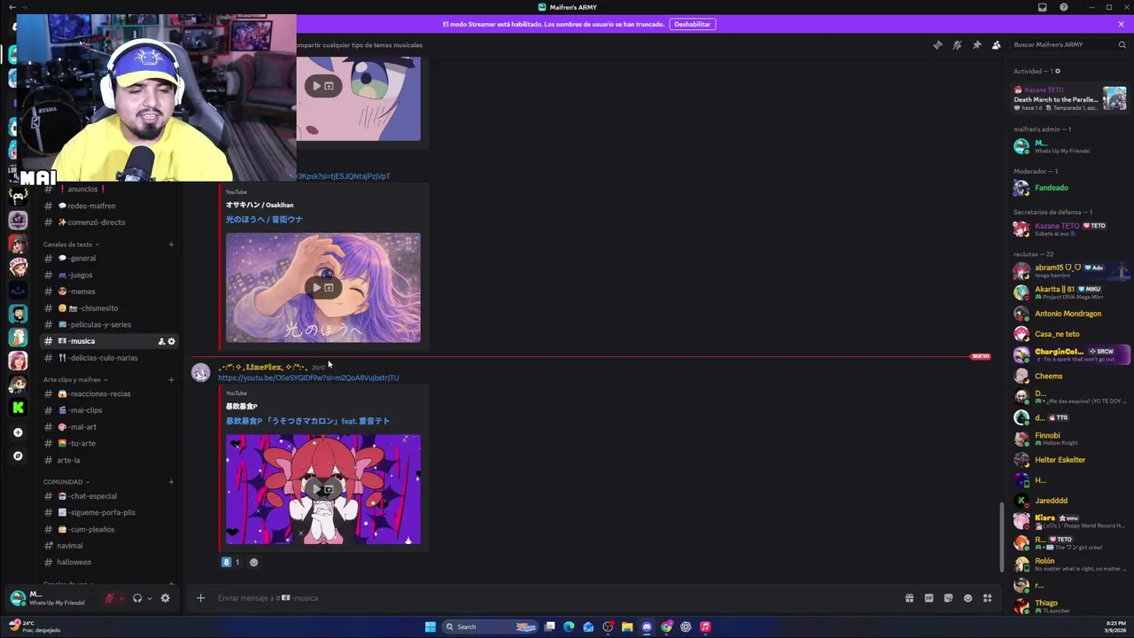
Task: Open the chismesito channel
Action: pyautogui.click(x=111, y=308)
